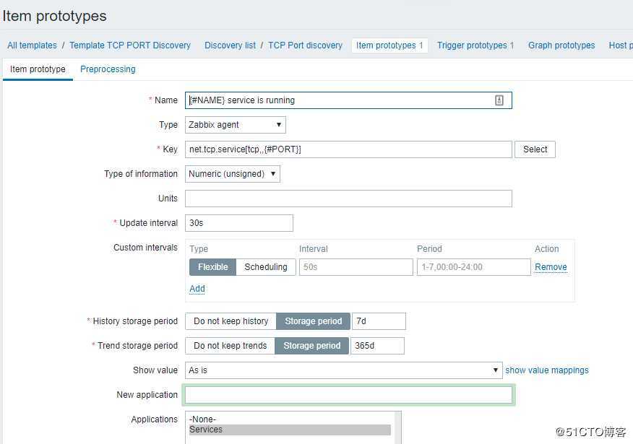
Task: Select Scheduling custom interval type
Action: [266, 267]
